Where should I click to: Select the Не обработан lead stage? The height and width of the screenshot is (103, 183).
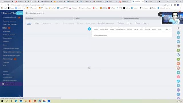pos(49,18)
